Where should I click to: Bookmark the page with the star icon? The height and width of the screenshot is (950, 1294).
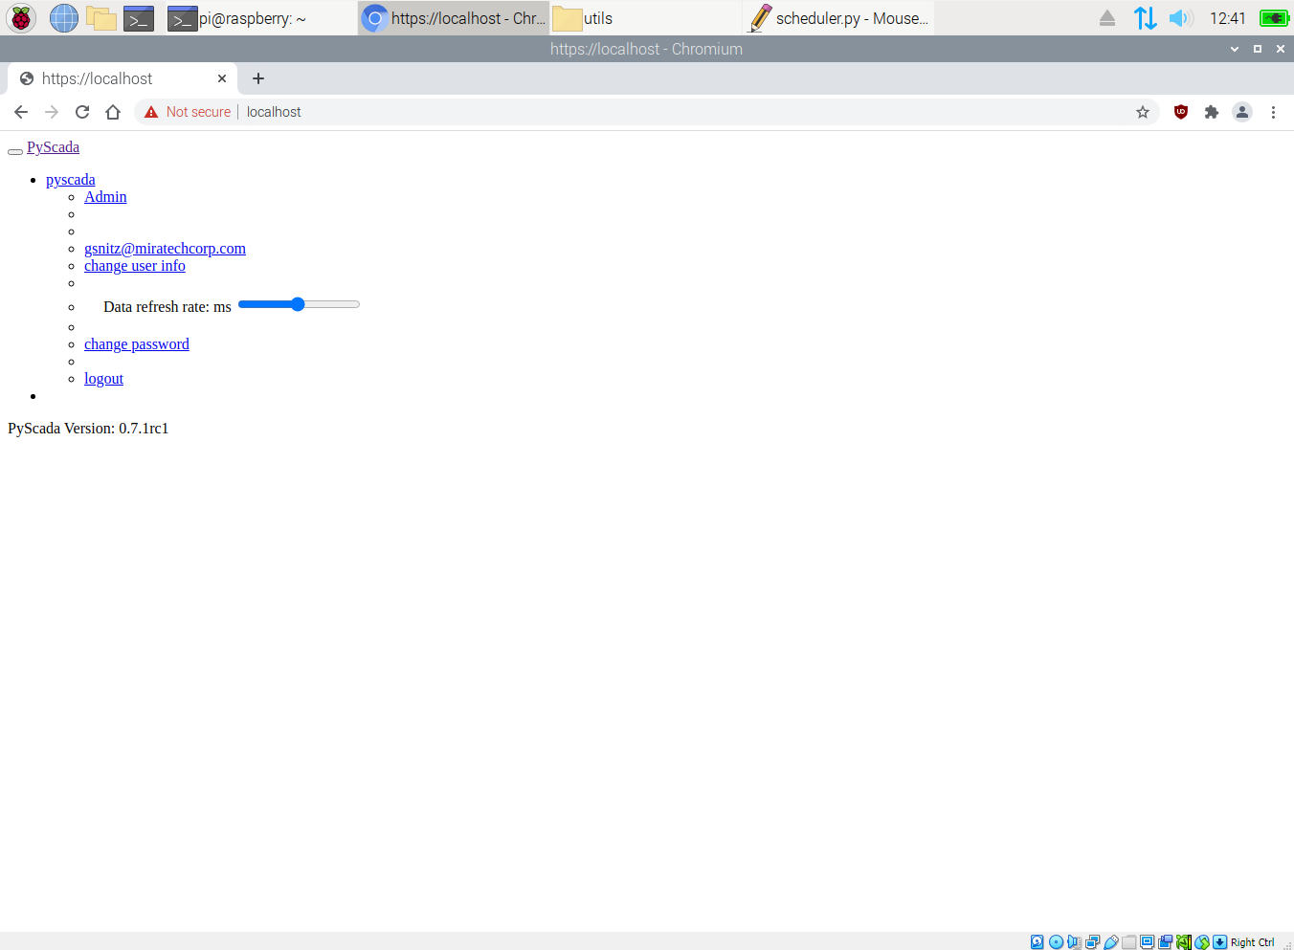point(1143,112)
